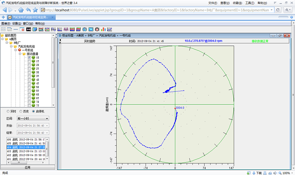Check the 2X channel checkbox
The image size is (295, 175).
[29, 65]
